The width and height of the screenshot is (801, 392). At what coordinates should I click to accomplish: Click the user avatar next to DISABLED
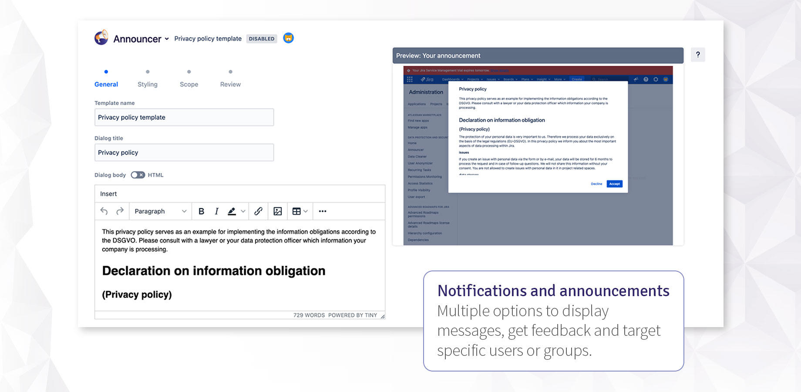tap(288, 38)
